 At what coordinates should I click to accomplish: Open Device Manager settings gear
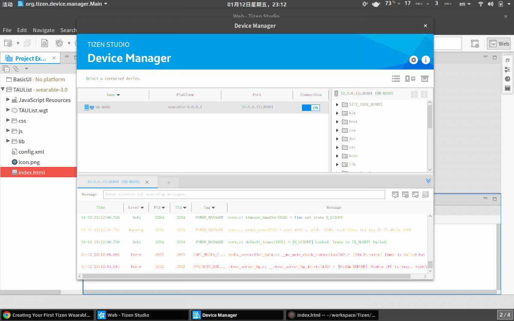[x=413, y=60]
